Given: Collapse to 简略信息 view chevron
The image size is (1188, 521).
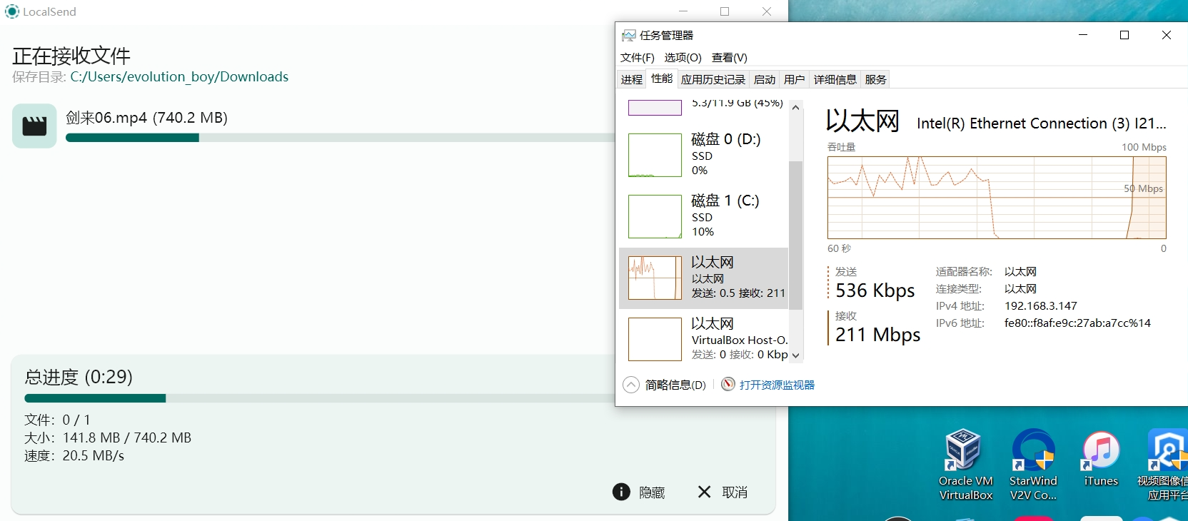Looking at the screenshot, I should (x=631, y=385).
